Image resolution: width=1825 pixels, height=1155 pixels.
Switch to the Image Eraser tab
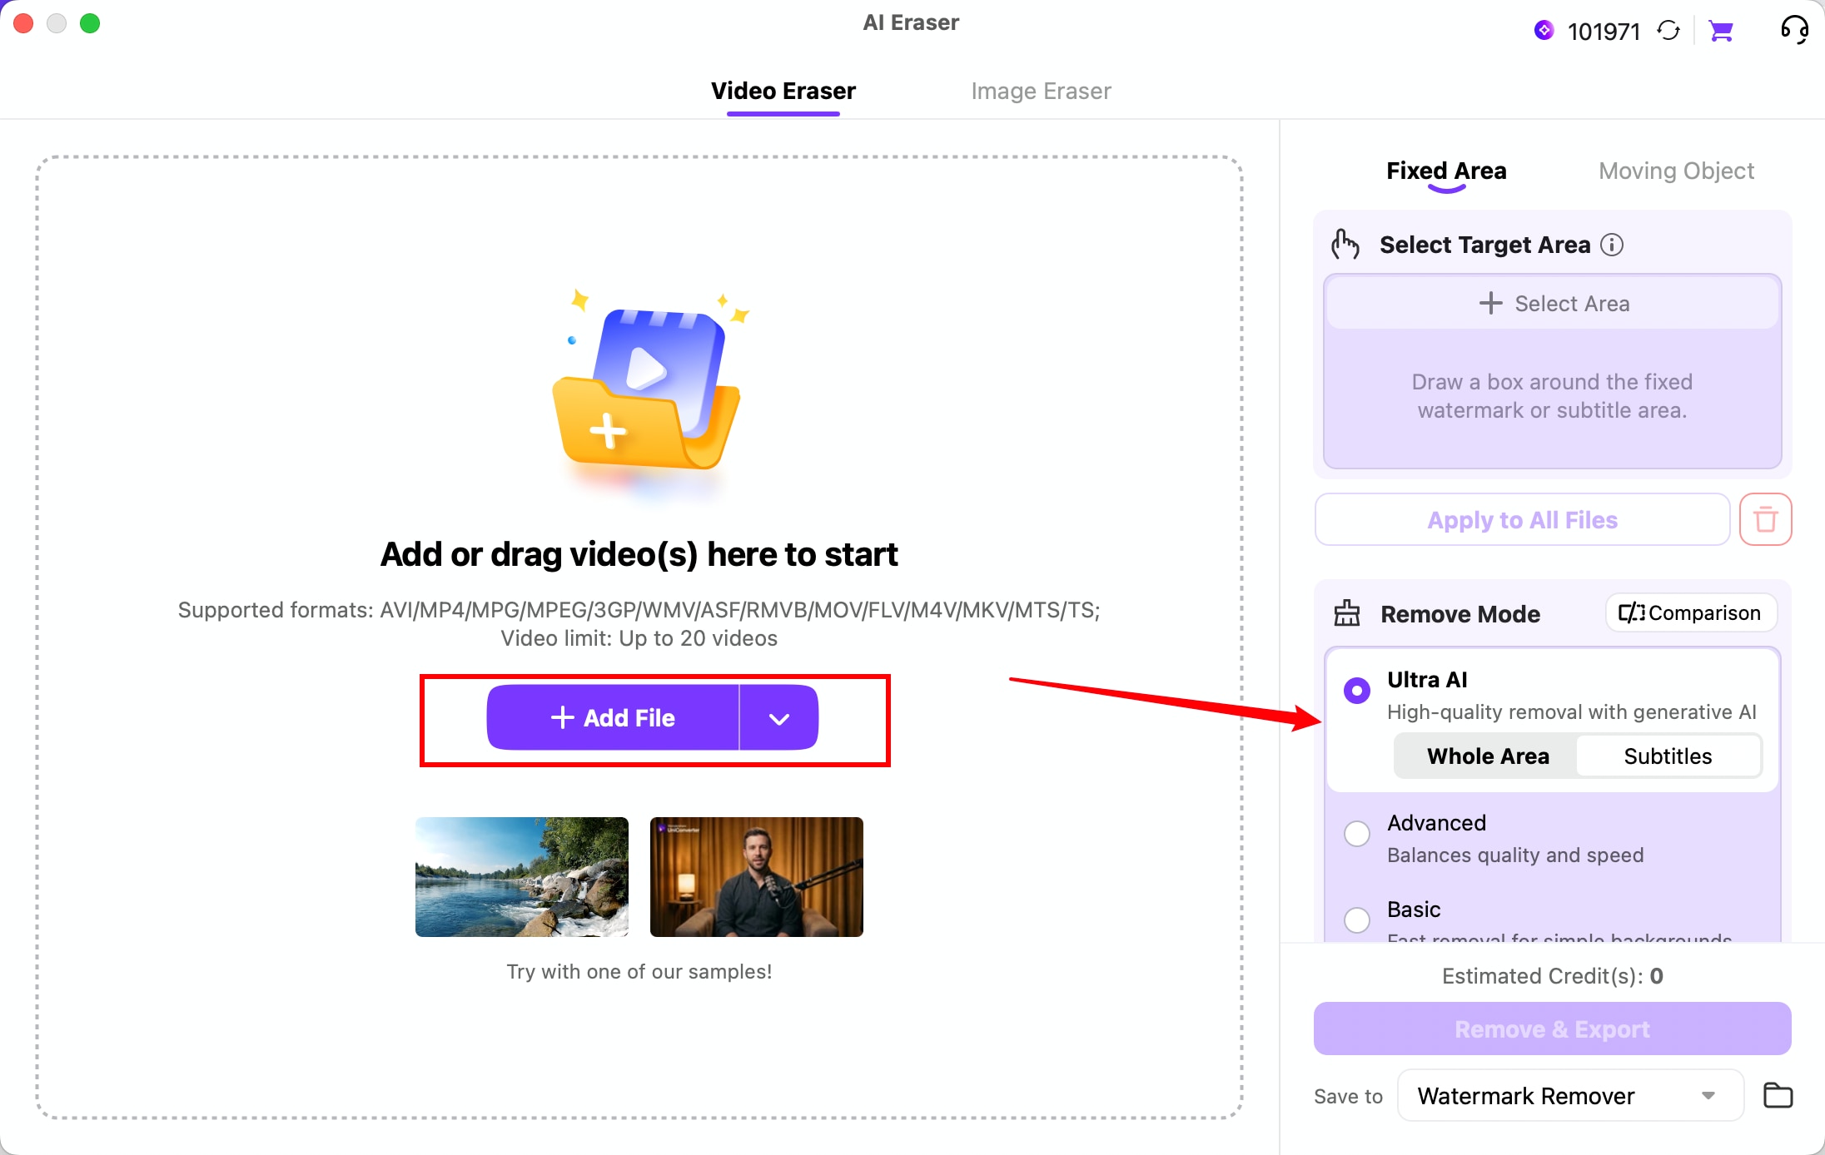[x=1041, y=91]
